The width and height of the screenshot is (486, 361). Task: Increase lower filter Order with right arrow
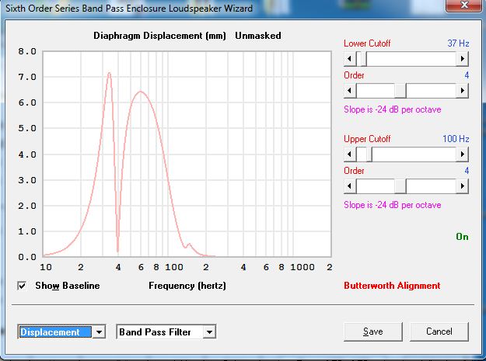pyautogui.click(x=463, y=91)
